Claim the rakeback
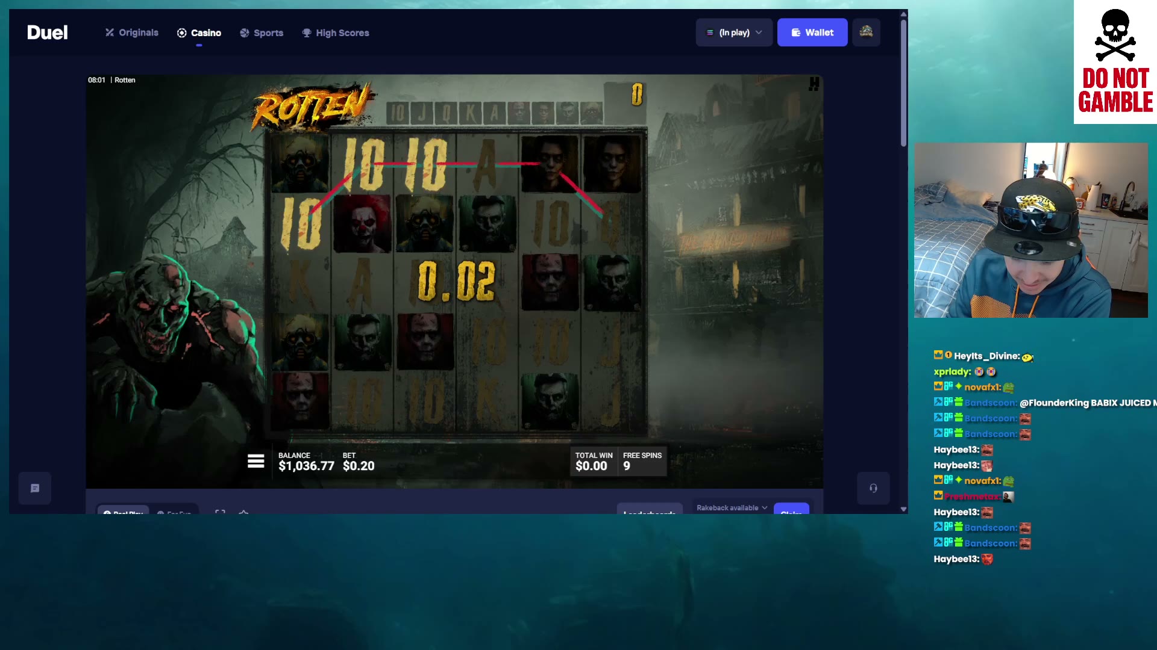Screen dimensions: 1157x650 pyautogui.click(x=791, y=509)
